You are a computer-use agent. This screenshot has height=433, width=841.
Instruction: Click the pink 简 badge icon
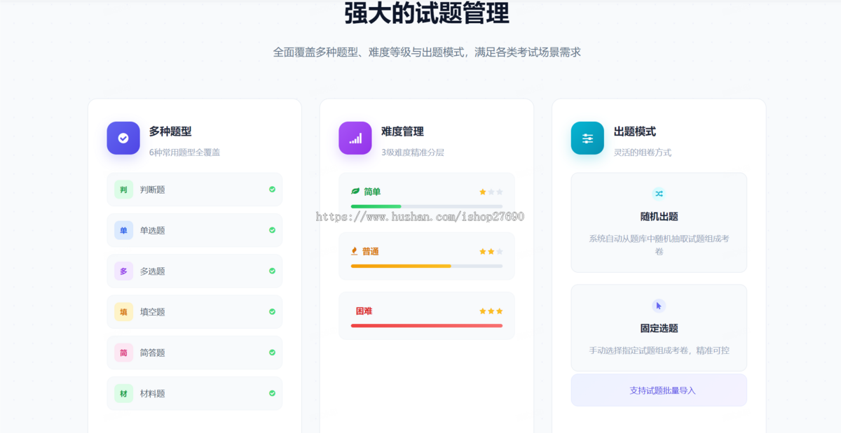(123, 353)
